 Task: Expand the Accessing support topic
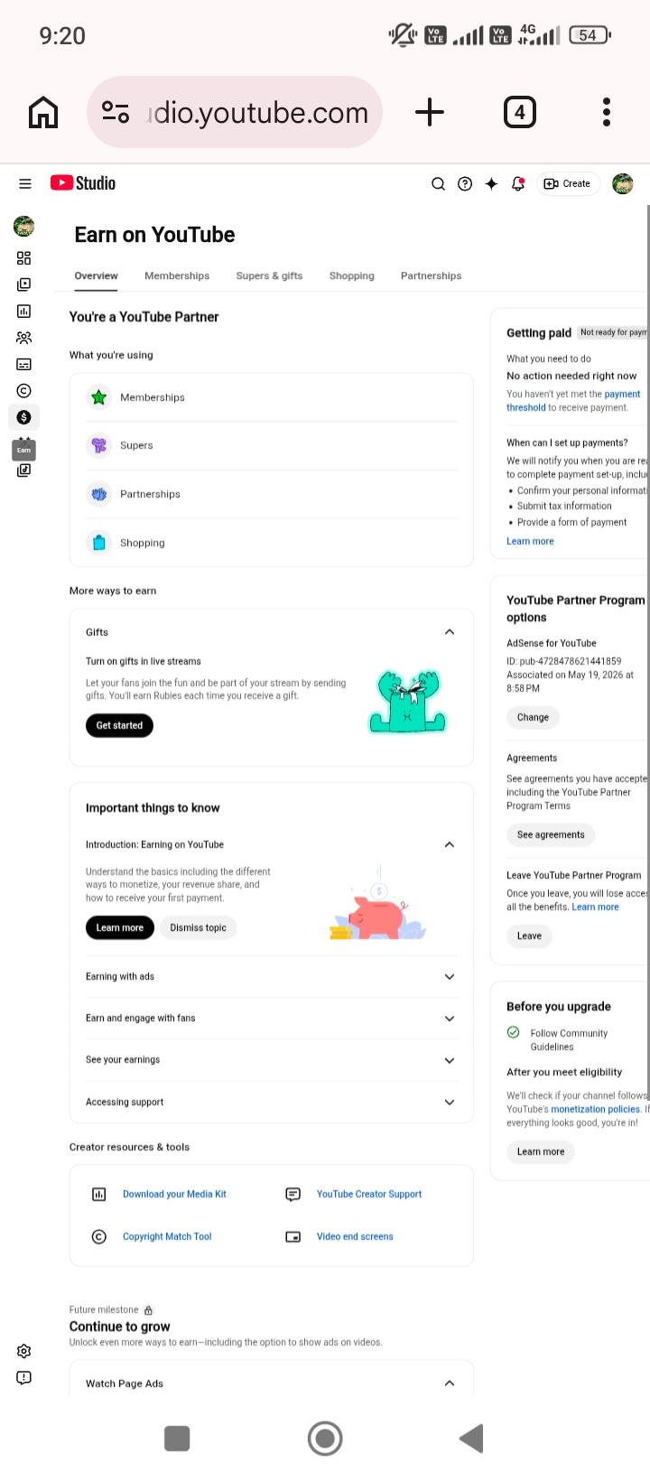[272, 1103]
